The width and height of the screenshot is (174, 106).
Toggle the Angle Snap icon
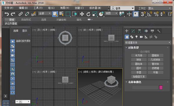150,14
